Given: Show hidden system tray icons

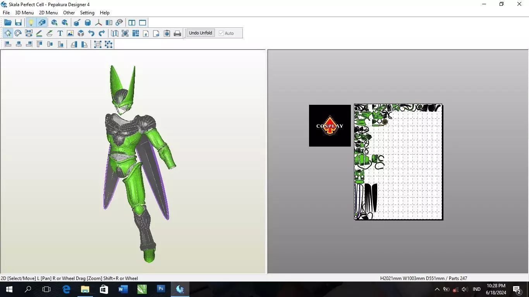Looking at the screenshot, I should coord(437,289).
